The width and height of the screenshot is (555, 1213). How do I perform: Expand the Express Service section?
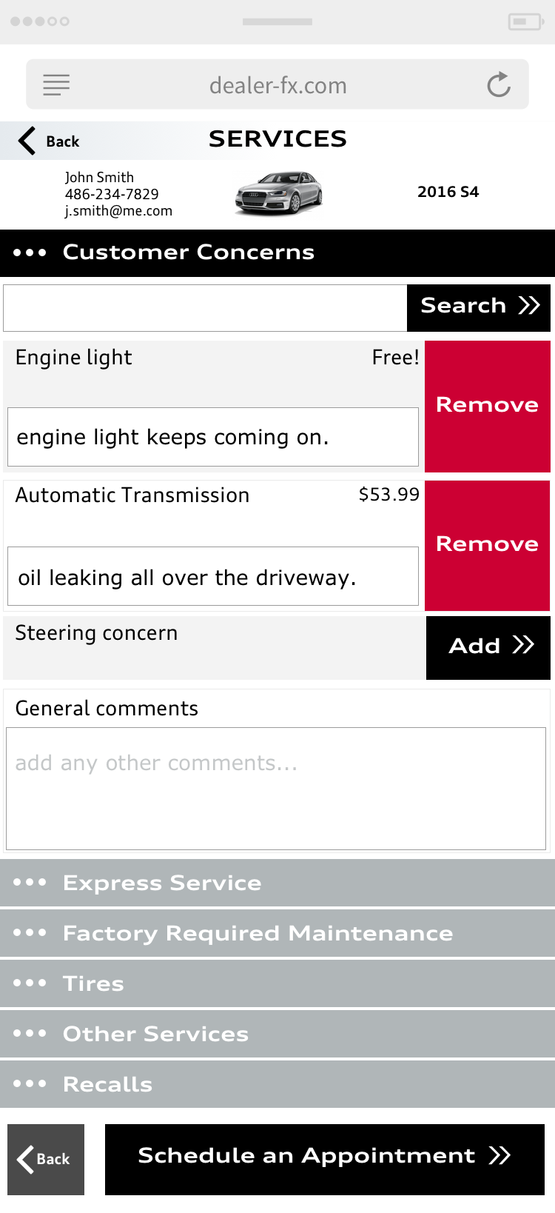coord(277,883)
